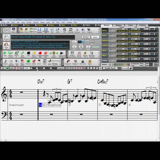This screenshot has height=160, width=160.
Task: Stop playback with the black Stop button
Action: pyautogui.click(x=29, y=54)
